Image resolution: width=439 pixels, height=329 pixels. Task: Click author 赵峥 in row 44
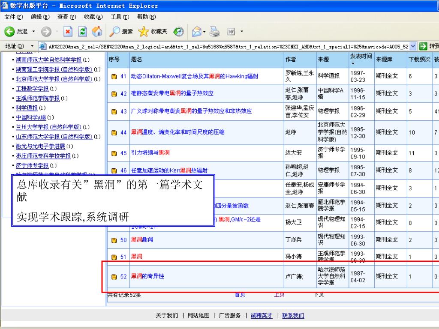pos(291,132)
